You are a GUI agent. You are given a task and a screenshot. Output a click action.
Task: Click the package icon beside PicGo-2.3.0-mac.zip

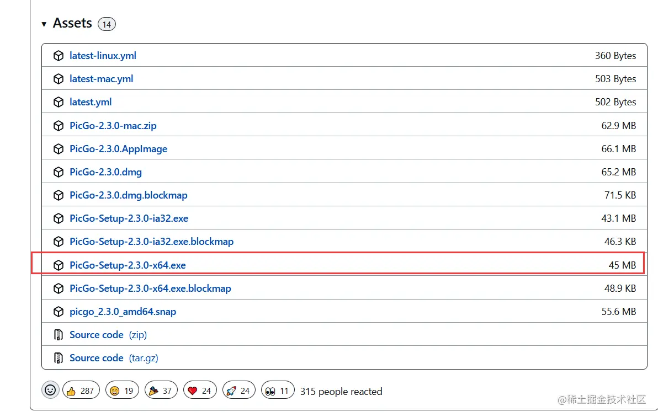point(59,126)
